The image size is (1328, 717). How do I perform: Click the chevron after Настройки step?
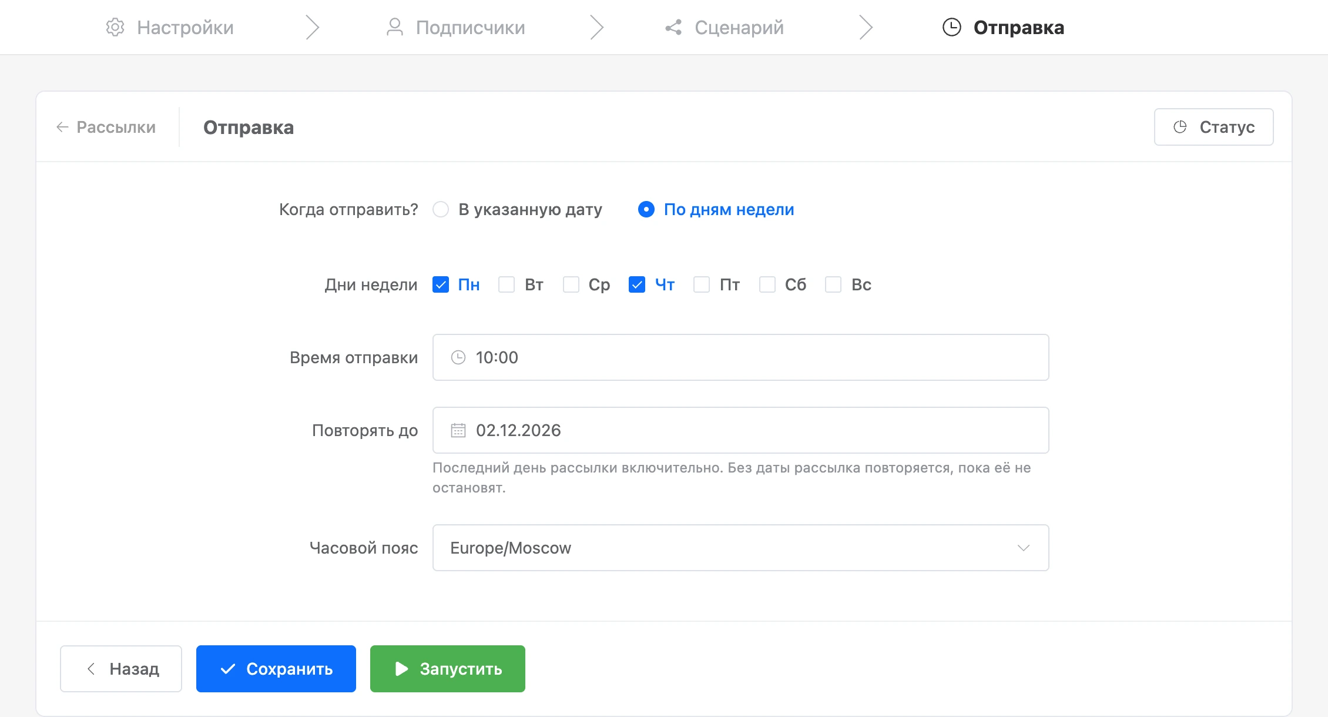[312, 28]
